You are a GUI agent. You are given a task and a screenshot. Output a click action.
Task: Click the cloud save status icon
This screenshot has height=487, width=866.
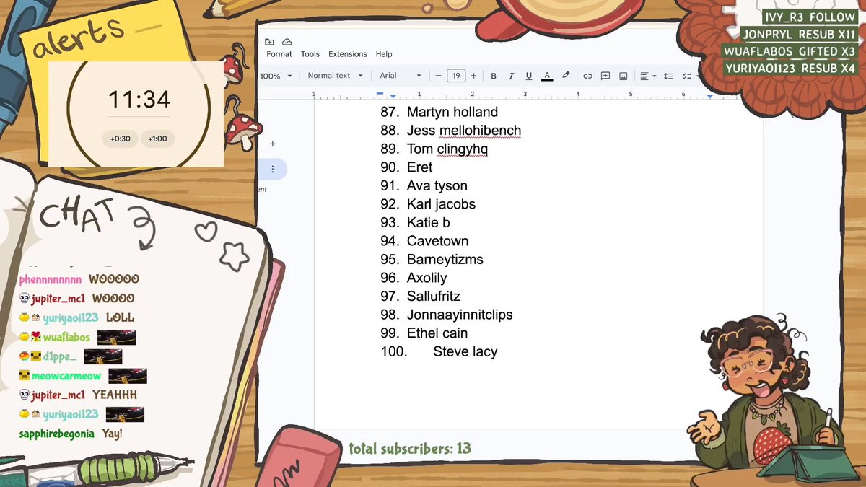pyautogui.click(x=287, y=42)
